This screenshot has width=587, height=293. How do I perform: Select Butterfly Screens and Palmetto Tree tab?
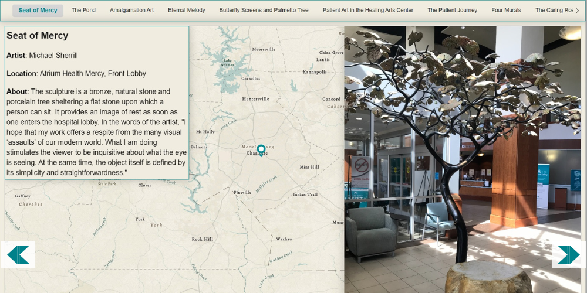264,11
